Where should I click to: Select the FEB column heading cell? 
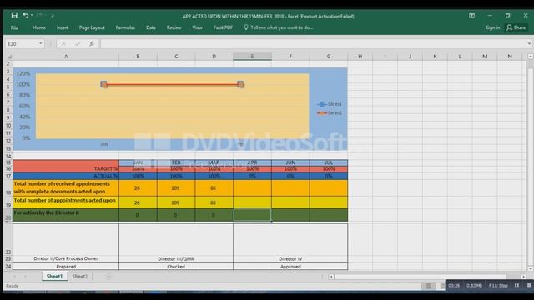(x=176, y=162)
